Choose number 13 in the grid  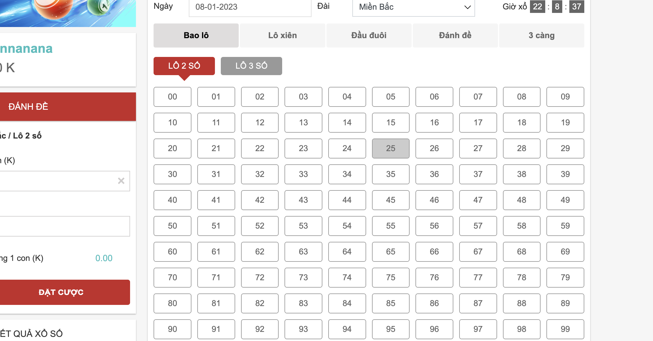click(x=303, y=123)
